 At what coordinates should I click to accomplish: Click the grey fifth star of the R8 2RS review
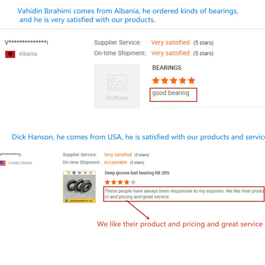coord(133,182)
